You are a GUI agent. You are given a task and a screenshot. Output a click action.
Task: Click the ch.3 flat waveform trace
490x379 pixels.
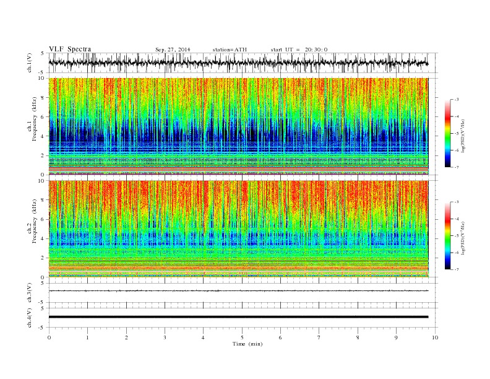pyautogui.click(x=238, y=291)
